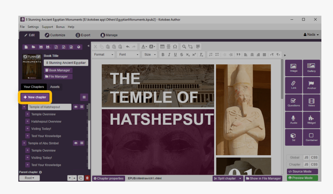The image size is (333, 194).
Task: Toggle italic formatting
Action: point(169,55)
